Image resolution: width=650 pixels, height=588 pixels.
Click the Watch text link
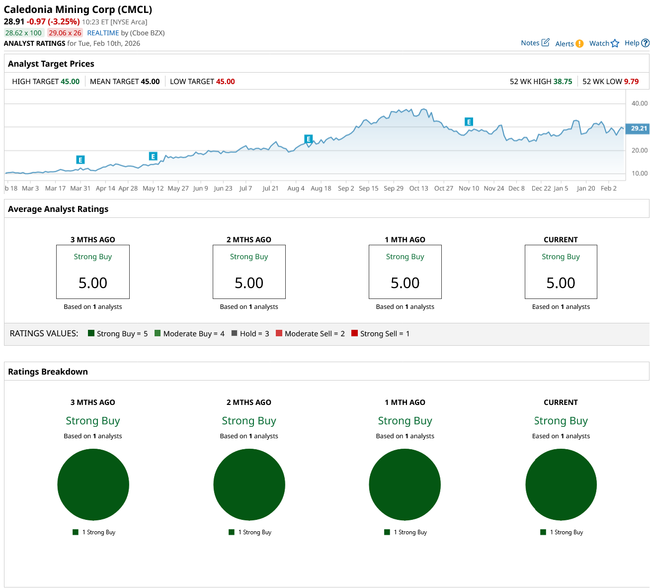[599, 43]
